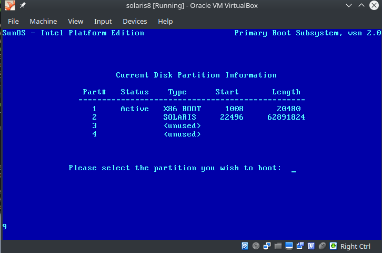Screen dimensions: 382x253
Task: Click the Part# column header
Action: tap(95, 92)
